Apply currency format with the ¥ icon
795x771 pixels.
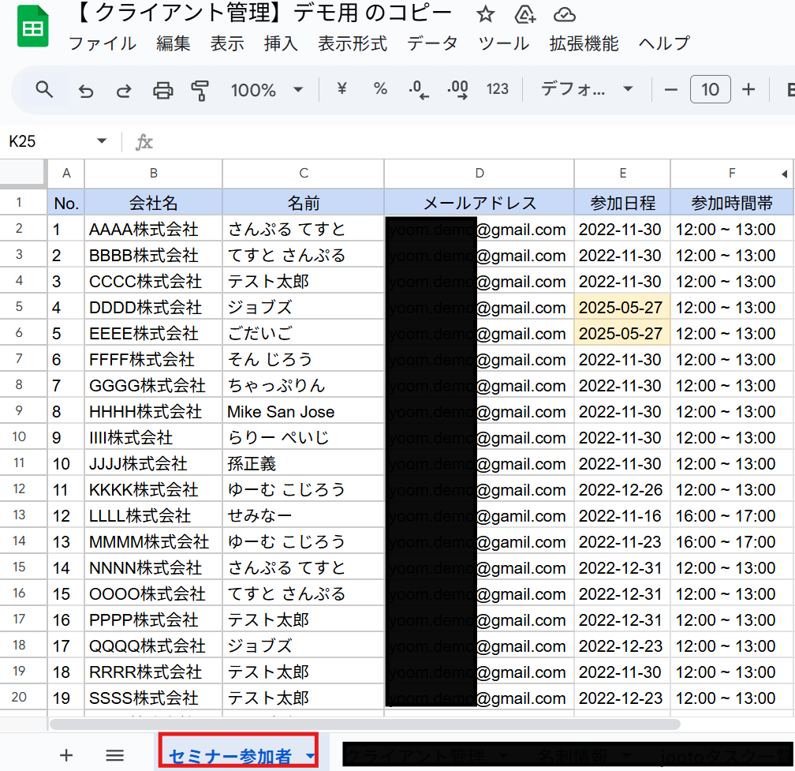coord(341,89)
